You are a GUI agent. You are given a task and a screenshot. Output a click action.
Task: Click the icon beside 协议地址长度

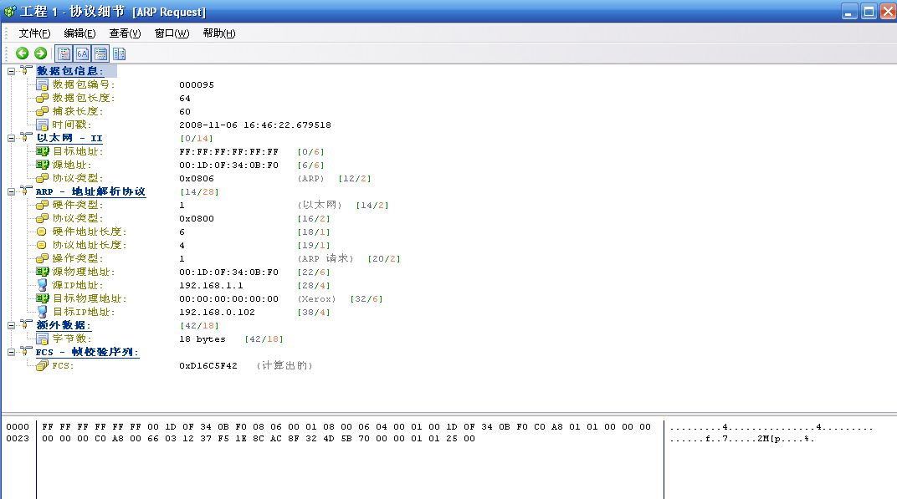42,245
